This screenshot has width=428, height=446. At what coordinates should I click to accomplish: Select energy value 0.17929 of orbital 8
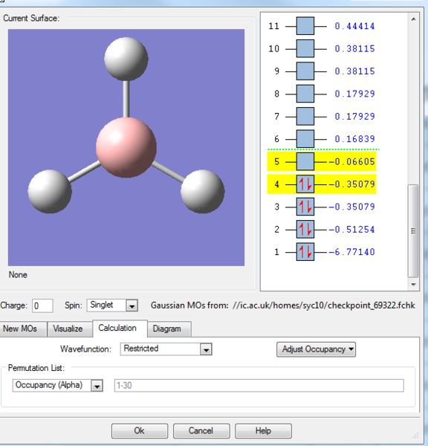pyautogui.click(x=354, y=94)
